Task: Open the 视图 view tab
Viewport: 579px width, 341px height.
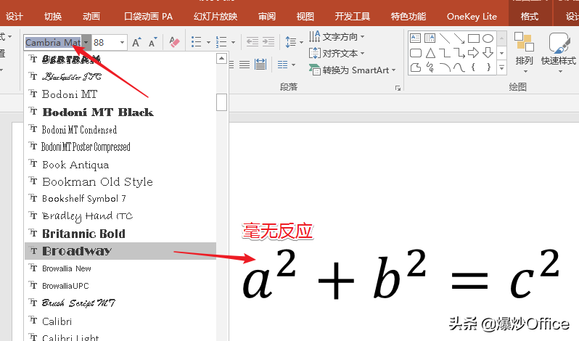Action: [x=305, y=17]
